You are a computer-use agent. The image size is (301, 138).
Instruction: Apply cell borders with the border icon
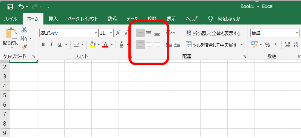76,44
